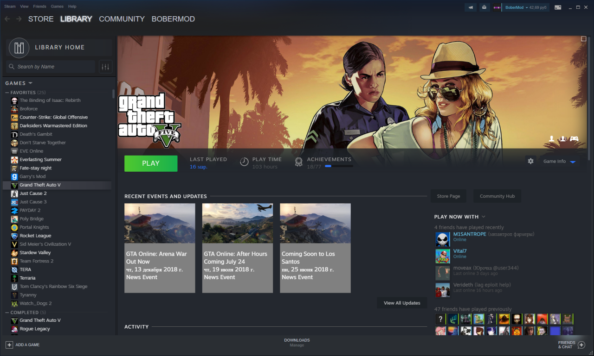The height and width of the screenshot is (356, 594).
Task: Toggle the square button on the banner corner
Action: click(x=584, y=39)
